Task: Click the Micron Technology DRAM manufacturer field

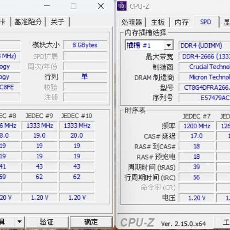Action: (x=204, y=77)
